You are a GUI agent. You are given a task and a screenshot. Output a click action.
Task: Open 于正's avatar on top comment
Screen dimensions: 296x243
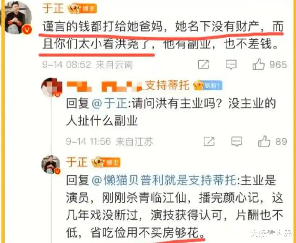(18, 18)
